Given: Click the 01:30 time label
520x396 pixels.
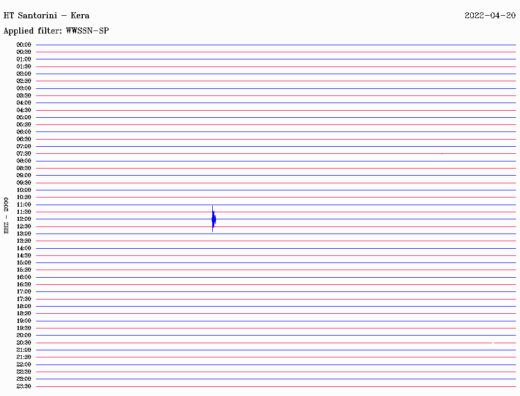Looking at the screenshot, I should tap(24, 67).
